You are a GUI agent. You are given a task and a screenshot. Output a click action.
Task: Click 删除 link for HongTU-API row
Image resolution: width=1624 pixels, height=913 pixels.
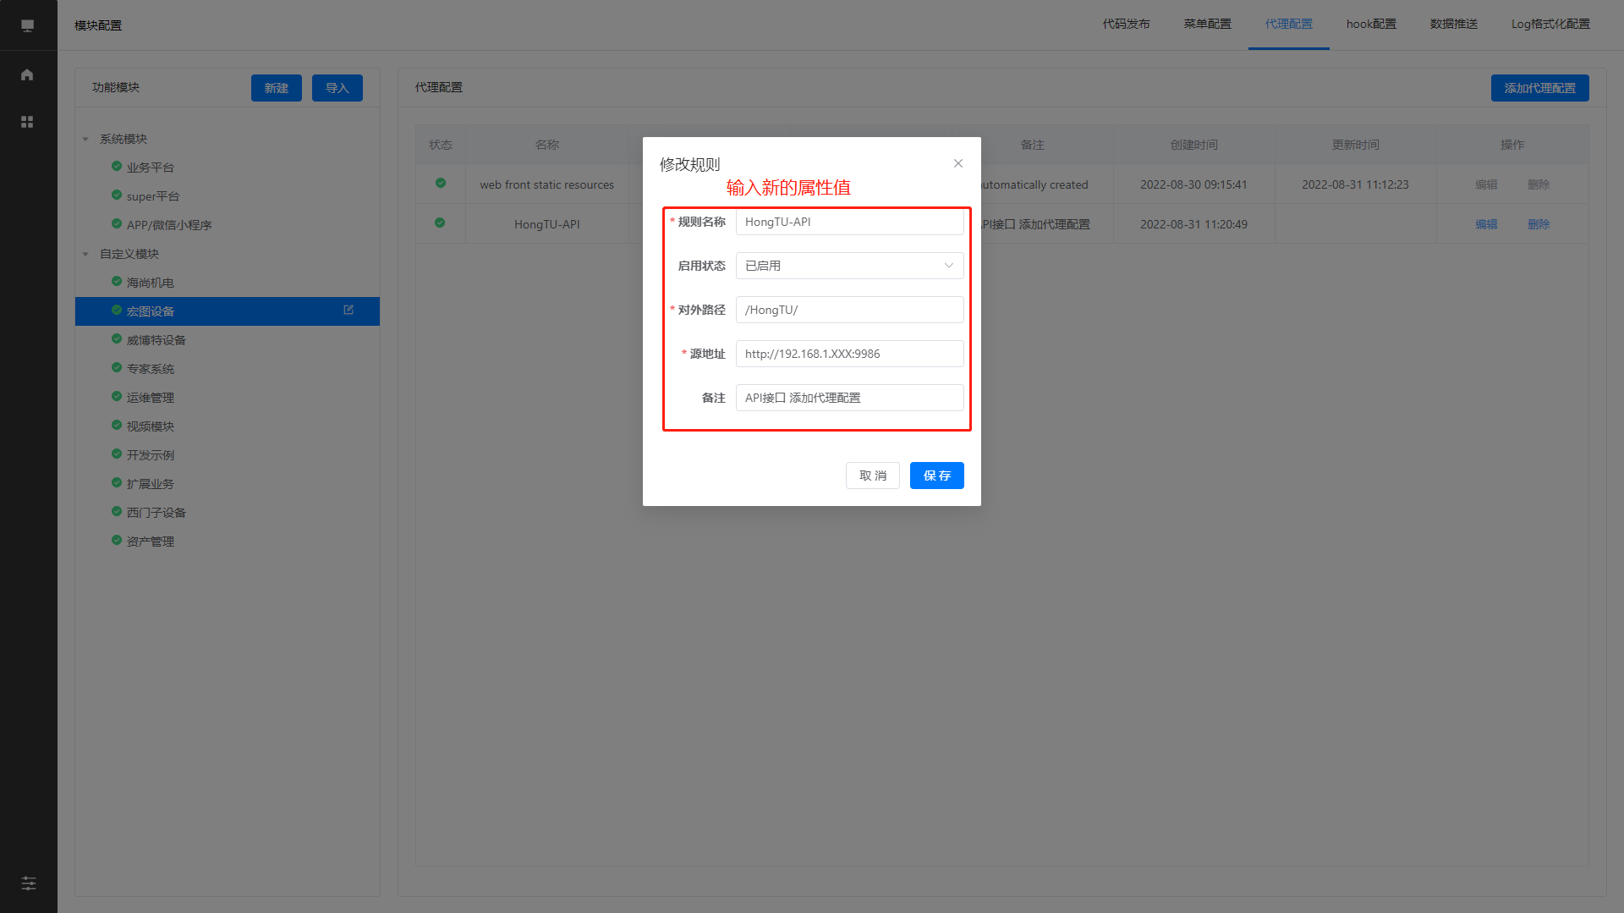click(x=1539, y=224)
